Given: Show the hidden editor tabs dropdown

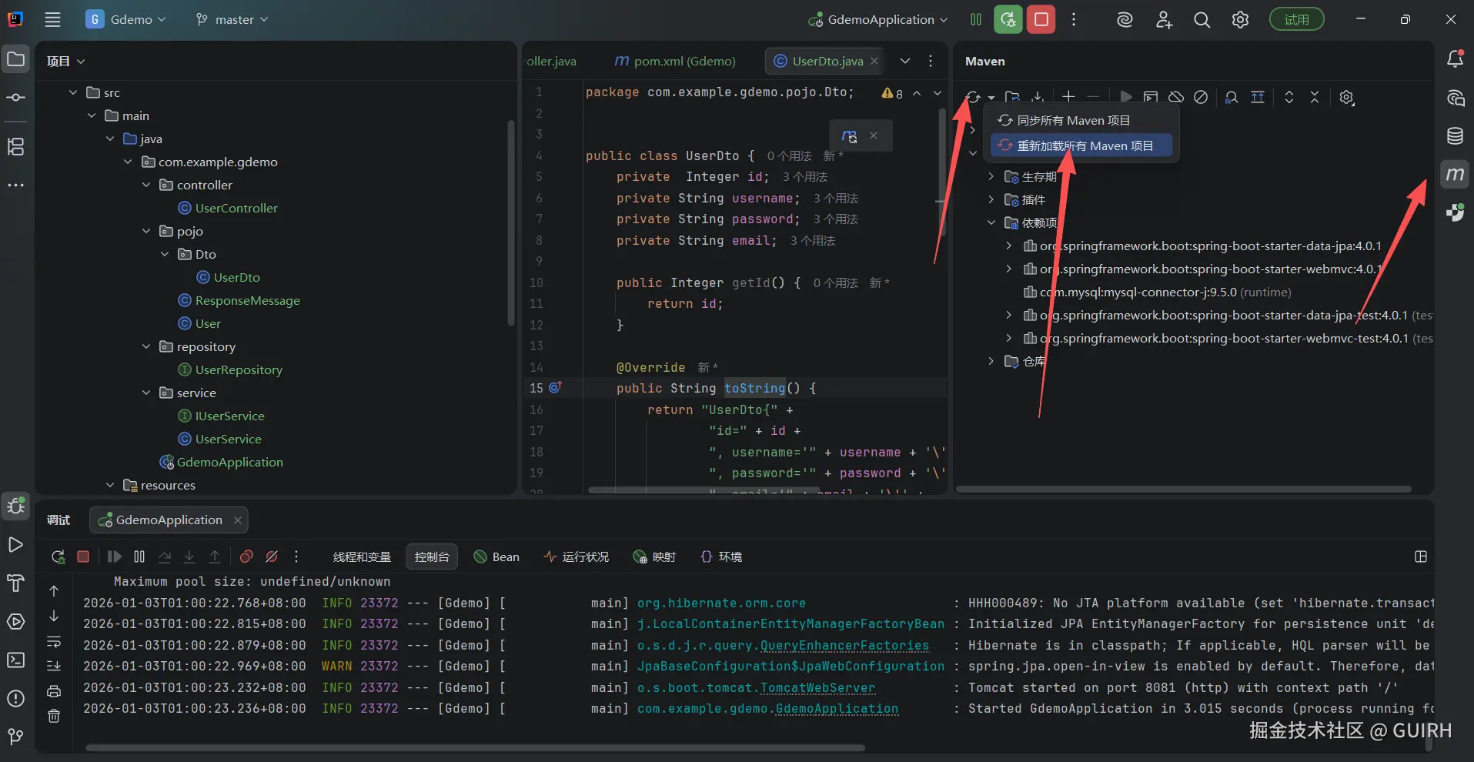Looking at the screenshot, I should 905,61.
